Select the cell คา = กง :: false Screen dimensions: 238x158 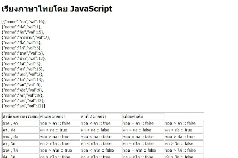(144, 130)
